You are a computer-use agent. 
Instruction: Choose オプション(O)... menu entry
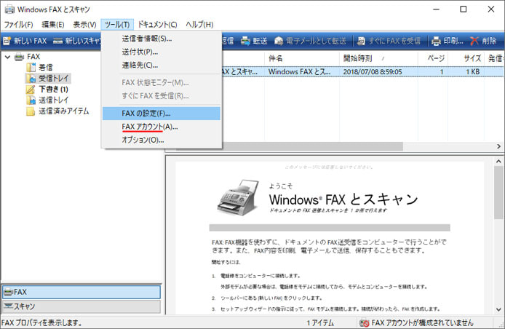click(162, 140)
